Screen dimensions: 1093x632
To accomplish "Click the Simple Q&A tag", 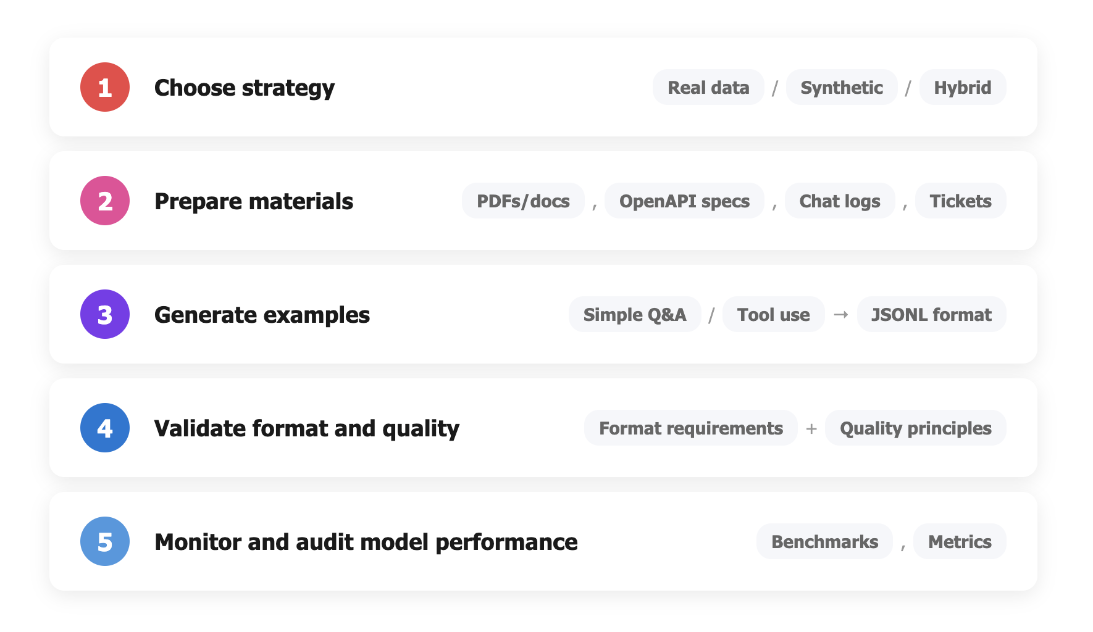I will tap(635, 315).
